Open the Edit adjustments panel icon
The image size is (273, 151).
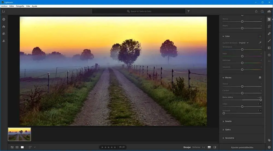tap(269, 19)
